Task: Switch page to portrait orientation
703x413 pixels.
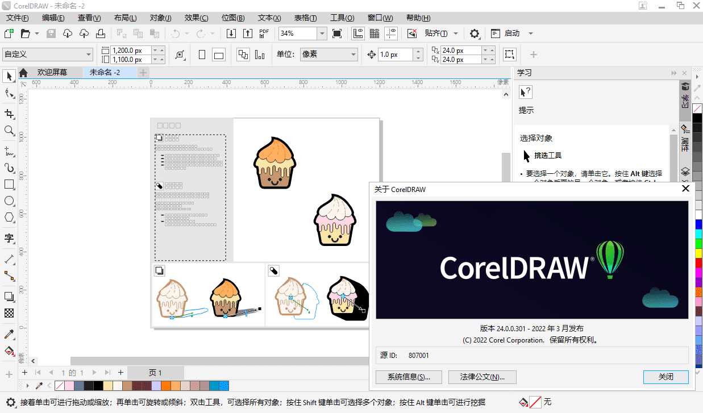Action: coord(202,55)
